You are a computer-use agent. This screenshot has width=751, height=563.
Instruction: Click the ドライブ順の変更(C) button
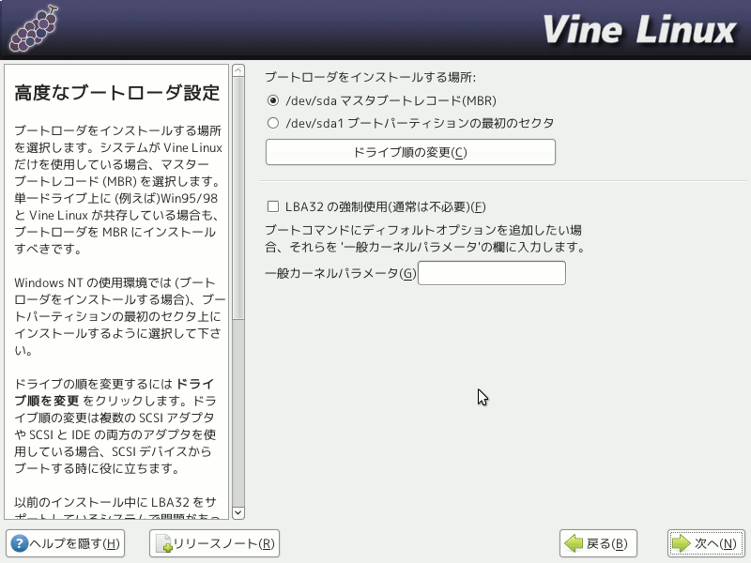[x=410, y=152]
